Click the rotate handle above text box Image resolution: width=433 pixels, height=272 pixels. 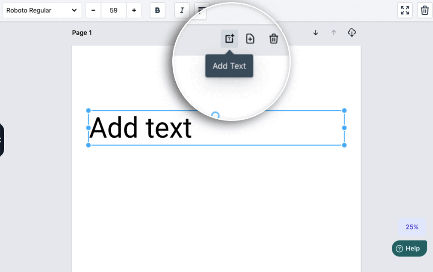click(216, 115)
